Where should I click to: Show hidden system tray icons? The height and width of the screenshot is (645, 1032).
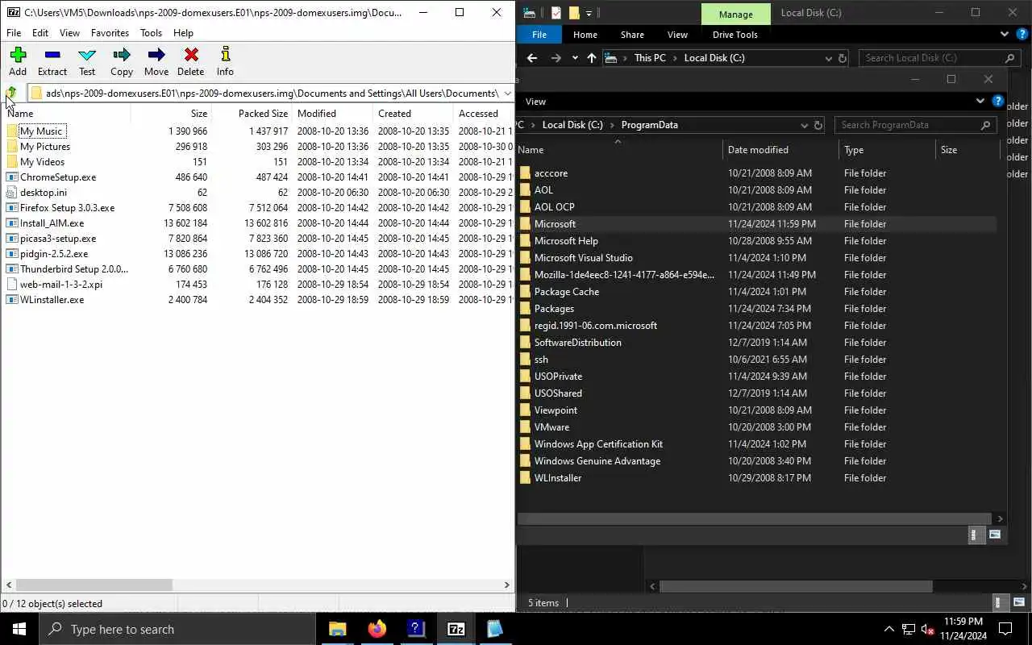889,629
